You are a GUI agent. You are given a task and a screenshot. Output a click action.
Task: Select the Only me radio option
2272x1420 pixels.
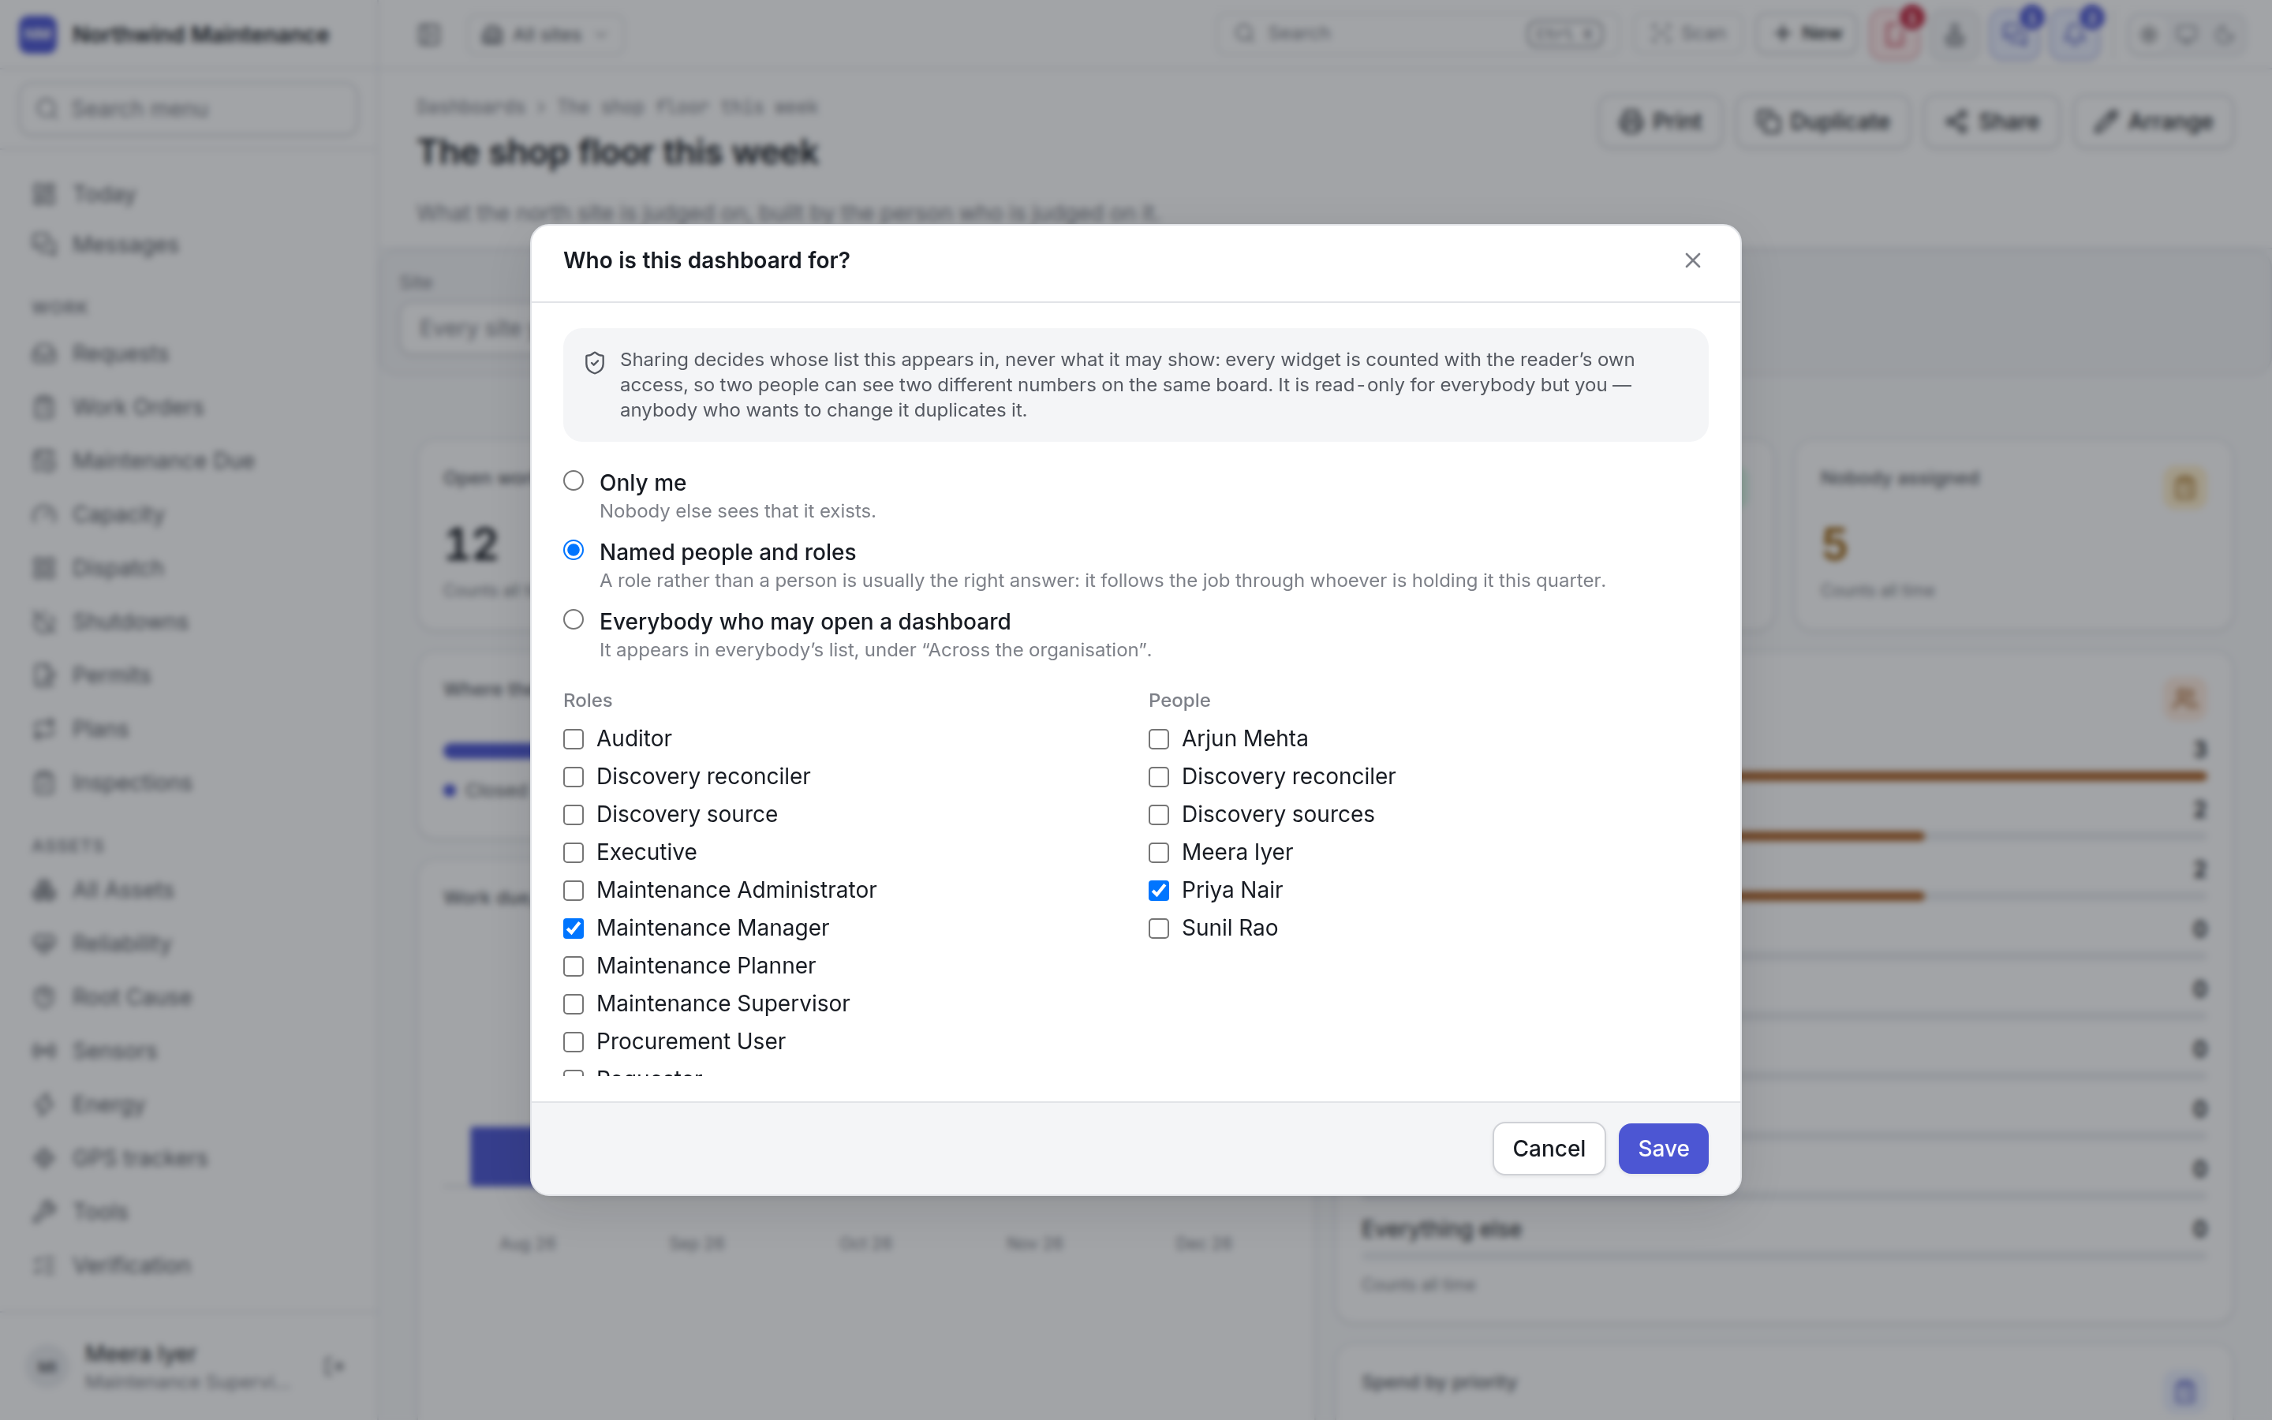(574, 481)
